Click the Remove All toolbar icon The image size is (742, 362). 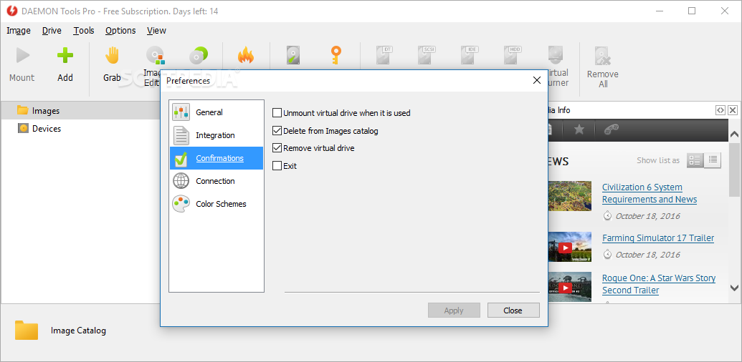602,56
